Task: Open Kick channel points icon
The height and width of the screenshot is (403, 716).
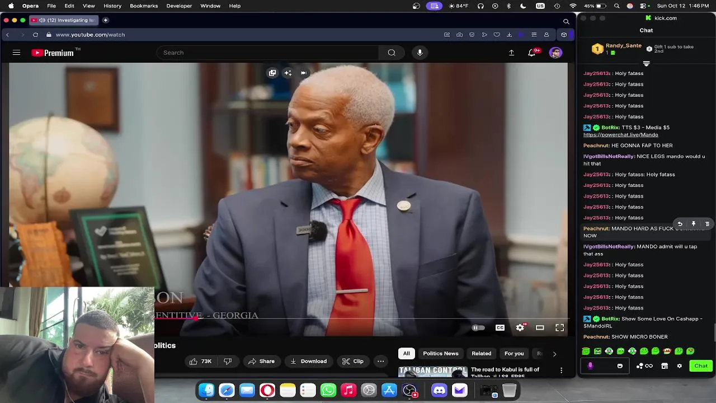Action: coord(644,365)
